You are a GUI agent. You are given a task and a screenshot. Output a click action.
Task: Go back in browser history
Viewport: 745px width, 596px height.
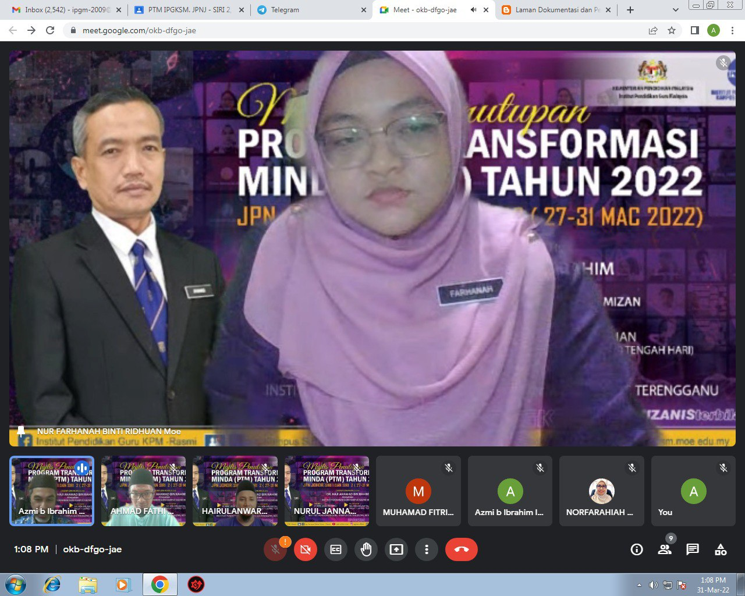click(13, 30)
